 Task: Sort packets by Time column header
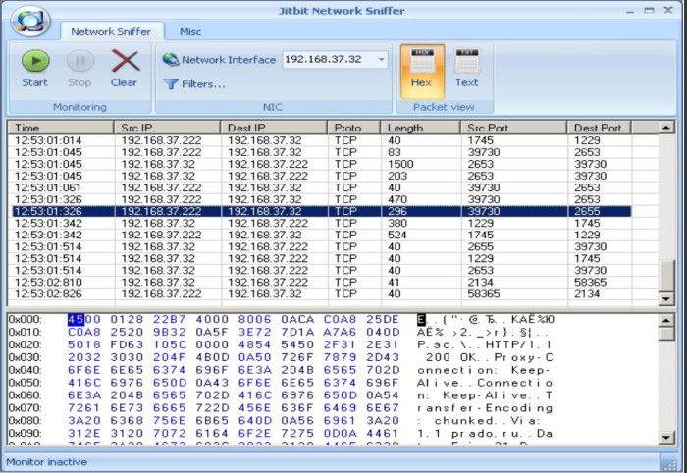(61, 128)
